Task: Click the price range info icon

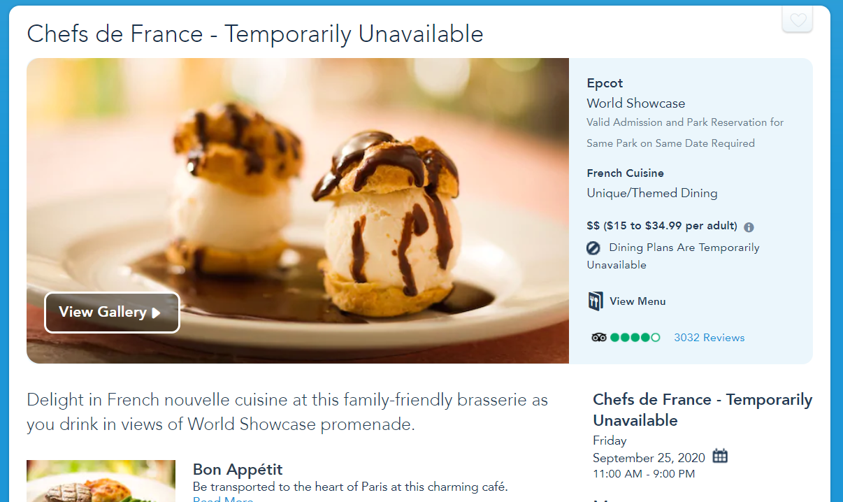Action: tap(749, 227)
